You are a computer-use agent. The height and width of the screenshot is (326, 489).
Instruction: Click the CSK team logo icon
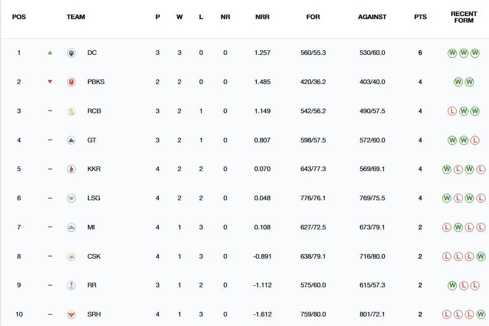click(x=71, y=257)
